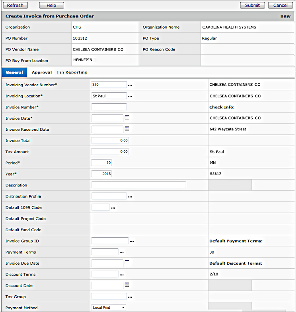This screenshot has height=312, width=296.
Task: Open the Distribution Profile lookup ellipsis
Action: coord(130,197)
